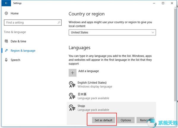Click the search magnifier icon
The image size is (178, 128).
(x=59, y=22)
